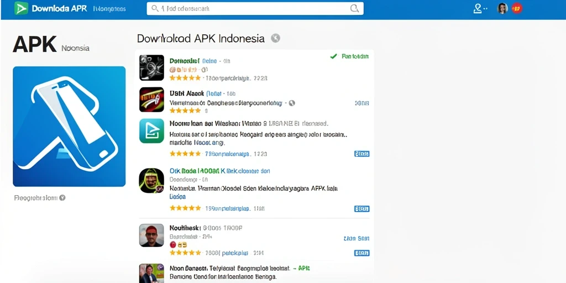Open the green hooded figure app icon
The image size is (566, 283).
coord(151,181)
